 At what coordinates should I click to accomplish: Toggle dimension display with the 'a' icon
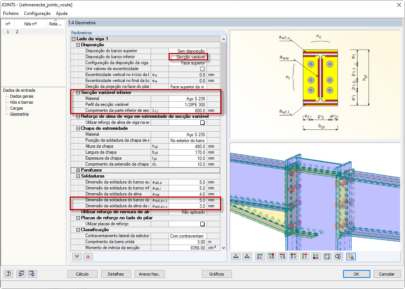[x=247, y=256]
